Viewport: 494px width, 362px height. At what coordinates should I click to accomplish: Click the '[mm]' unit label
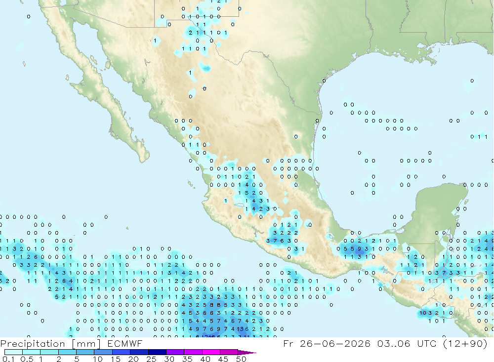click(x=86, y=344)
